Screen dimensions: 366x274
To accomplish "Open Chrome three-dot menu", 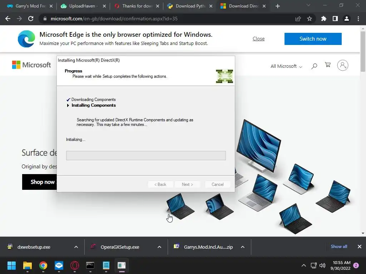I will coord(358,19).
